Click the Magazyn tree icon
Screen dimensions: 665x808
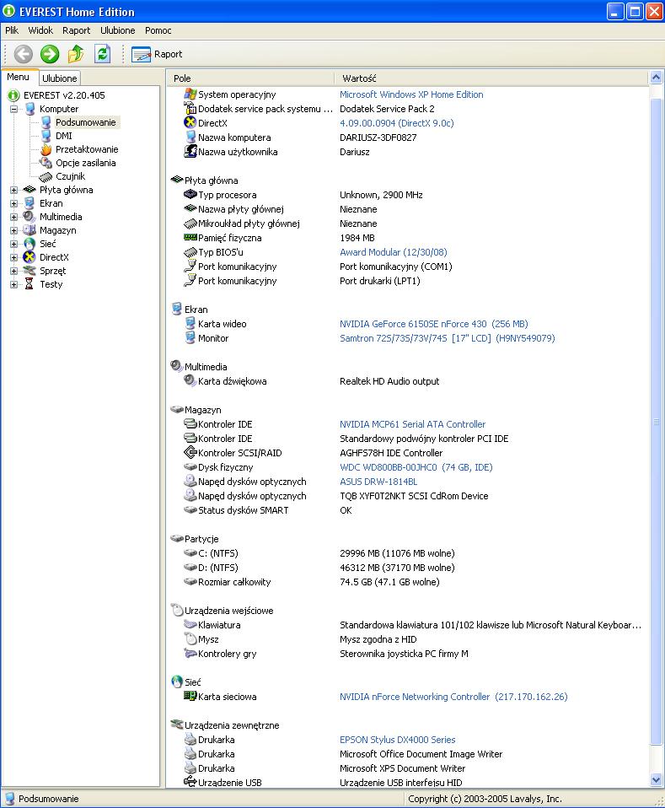coord(29,229)
